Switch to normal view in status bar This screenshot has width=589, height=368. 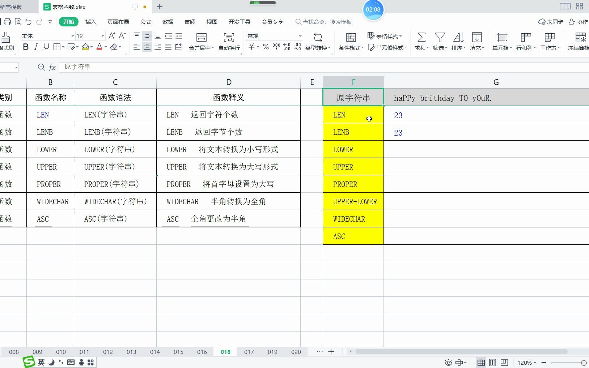[481, 363]
